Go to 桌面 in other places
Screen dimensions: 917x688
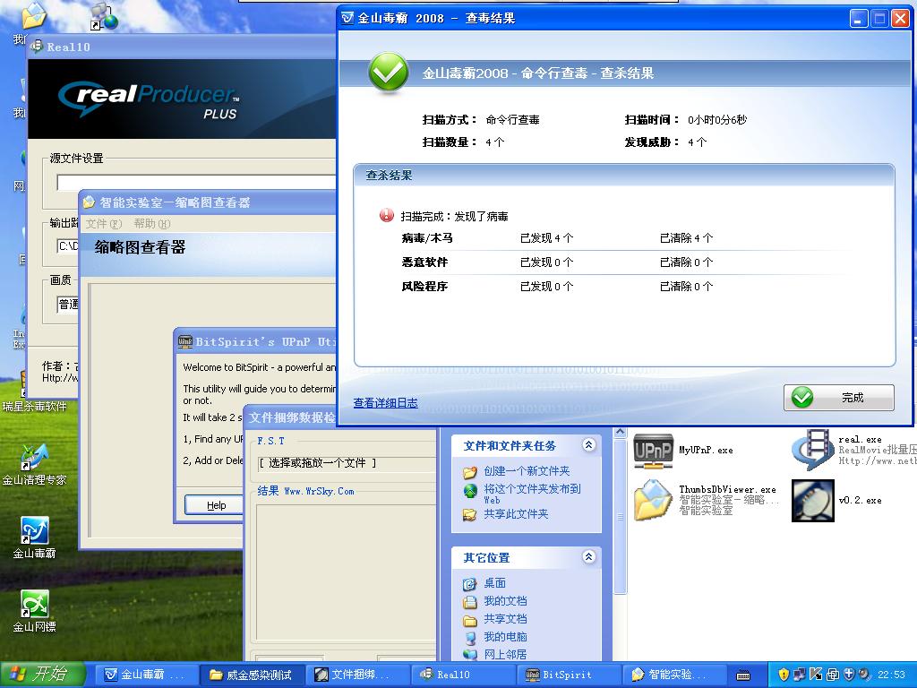click(494, 583)
